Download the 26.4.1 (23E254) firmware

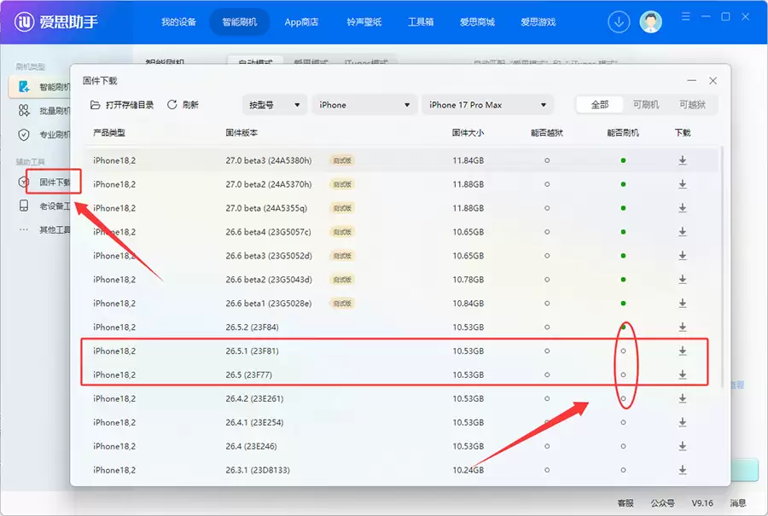click(683, 422)
